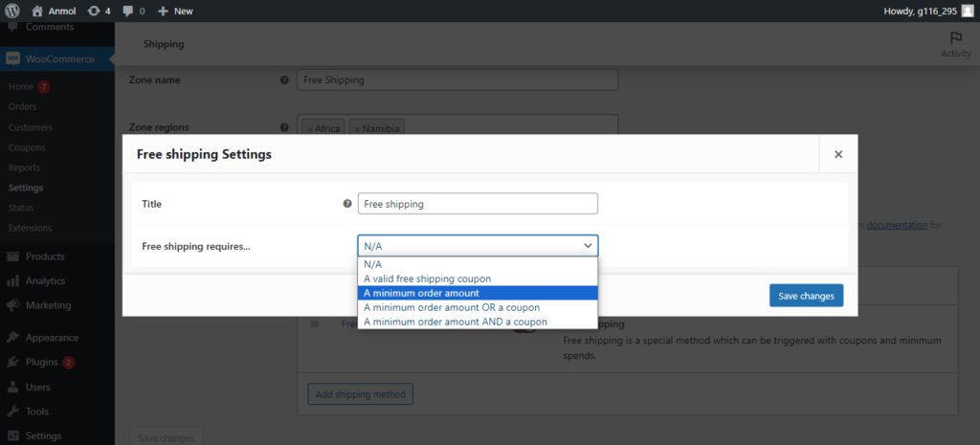Select the N/A option in list
Screen dimensions: 980x445
tap(478, 264)
